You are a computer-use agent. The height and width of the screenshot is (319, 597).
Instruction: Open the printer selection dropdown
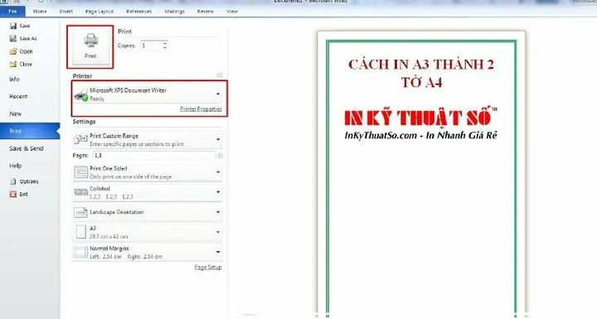(x=218, y=94)
